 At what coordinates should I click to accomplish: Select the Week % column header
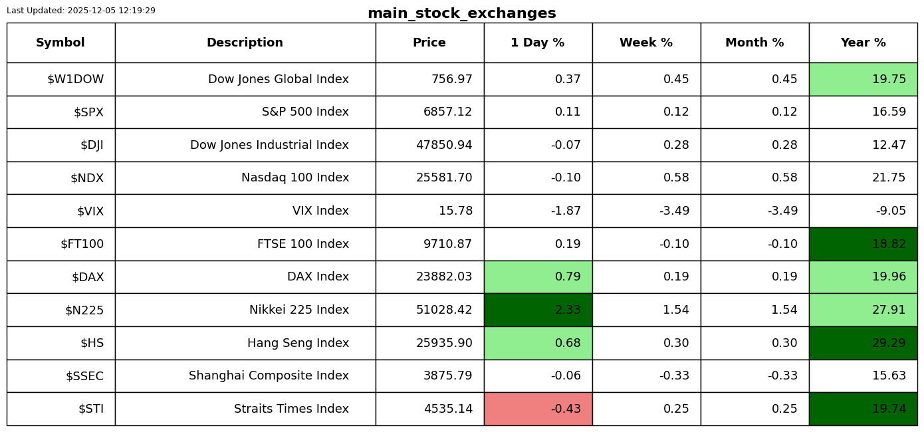point(646,43)
